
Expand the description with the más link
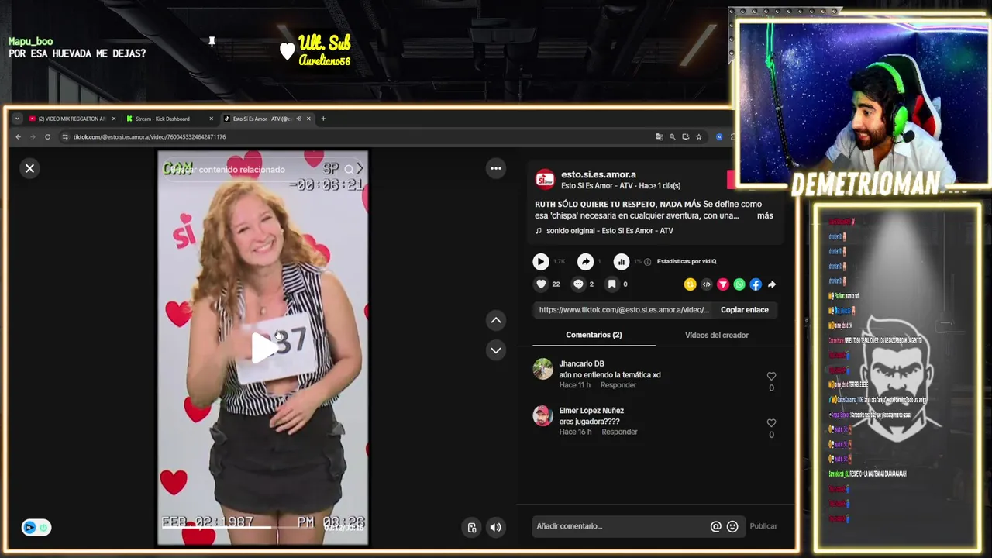[x=765, y=215]
